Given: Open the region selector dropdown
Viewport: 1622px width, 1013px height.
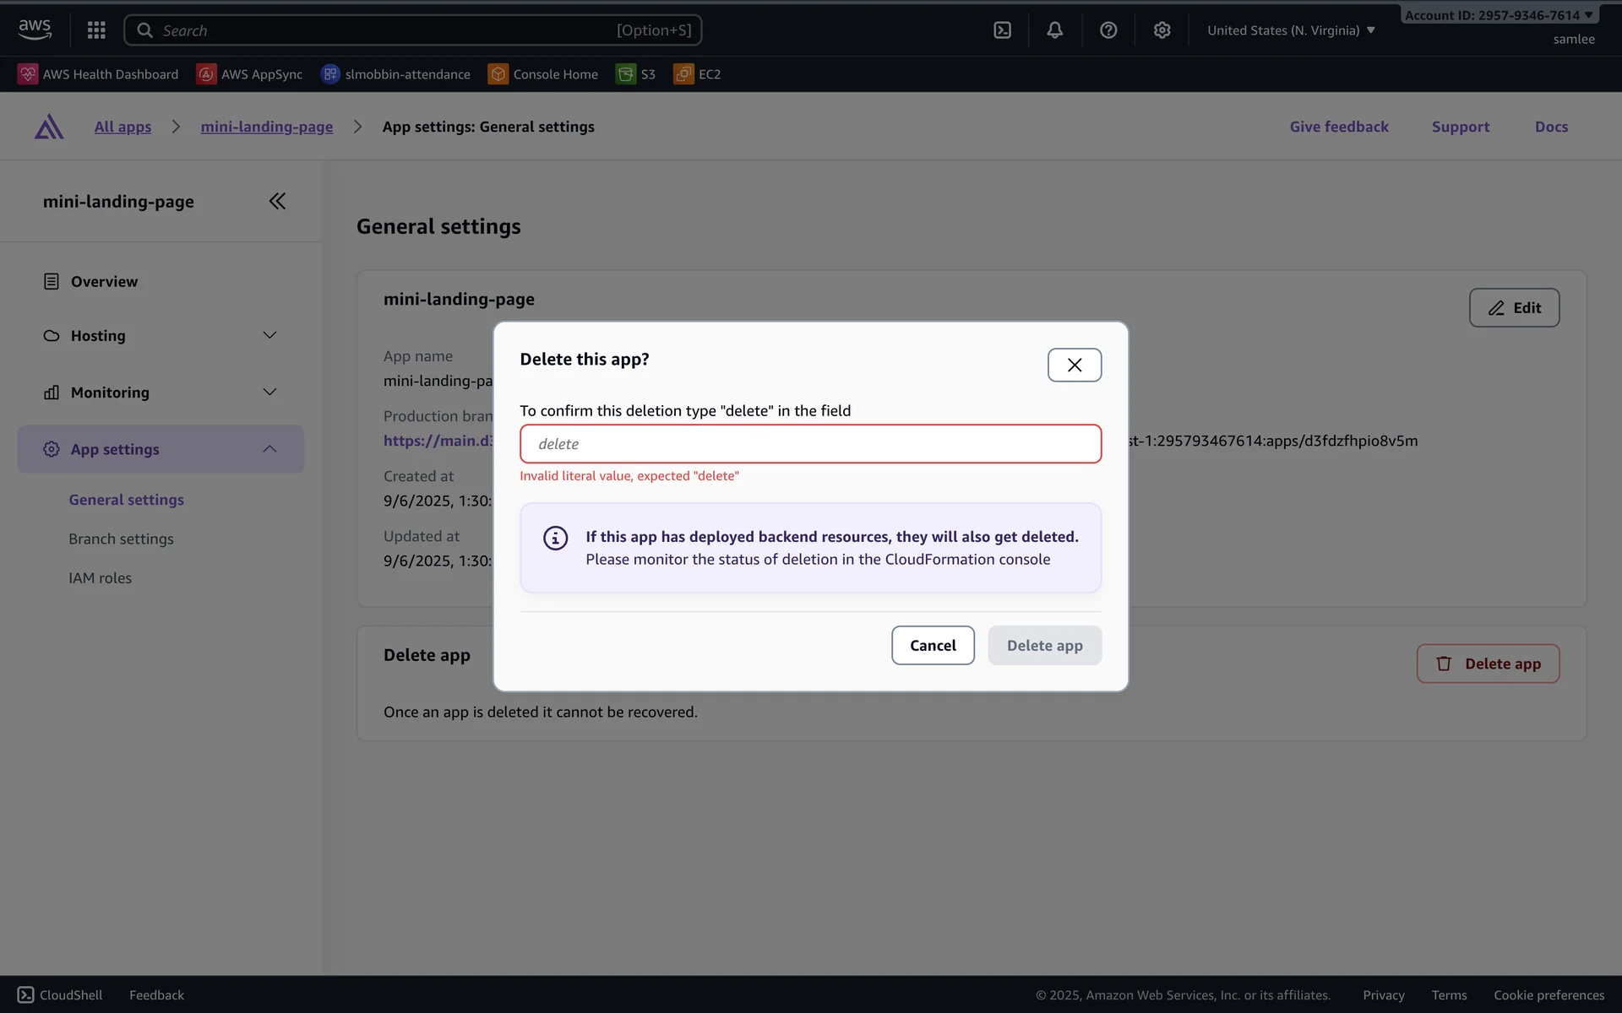Looking at the screenshot, I should coord(1290,30).
